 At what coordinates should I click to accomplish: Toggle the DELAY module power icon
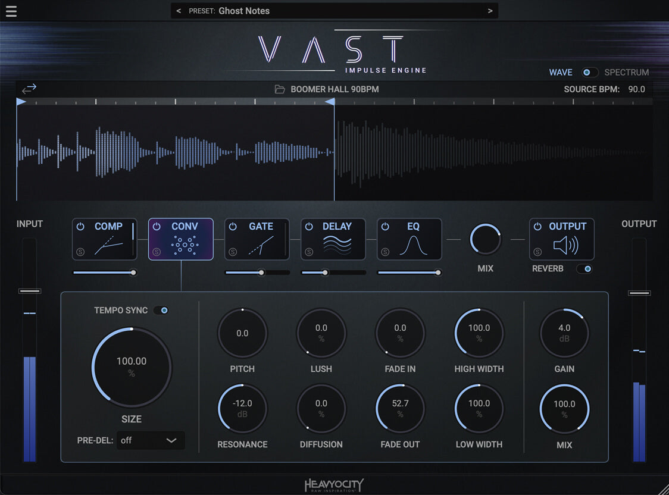[309, 227]
